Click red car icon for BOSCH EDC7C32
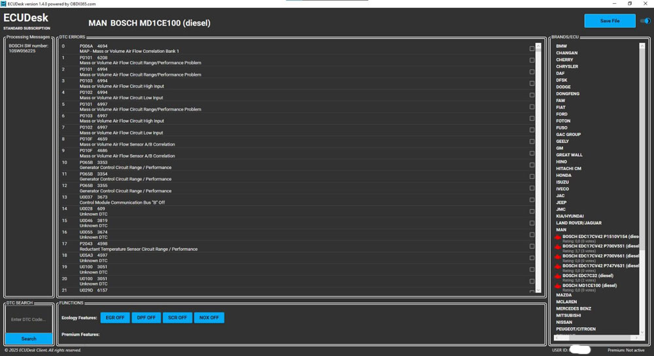 [x=558, y=276]
